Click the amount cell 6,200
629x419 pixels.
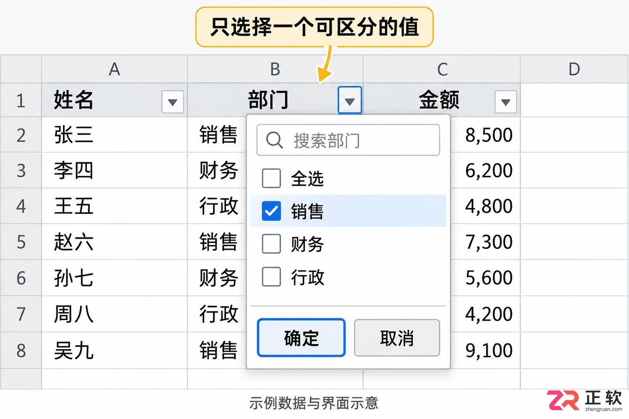(485, 170)
